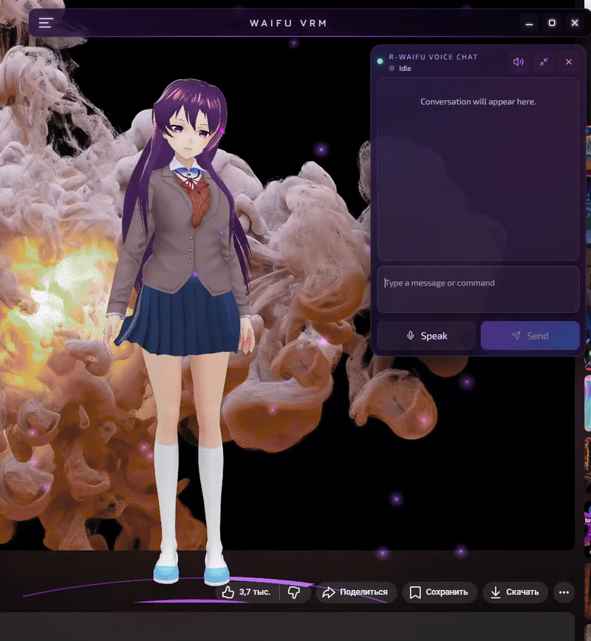
Task: Maximize the Waifu VRM window
Action: click(552, 23)
